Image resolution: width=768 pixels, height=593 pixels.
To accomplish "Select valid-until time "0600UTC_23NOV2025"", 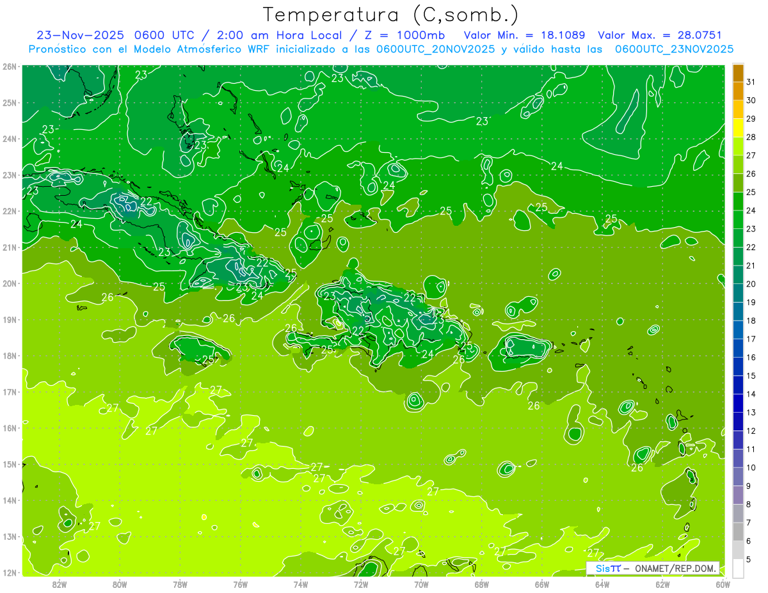I will 674,49.
